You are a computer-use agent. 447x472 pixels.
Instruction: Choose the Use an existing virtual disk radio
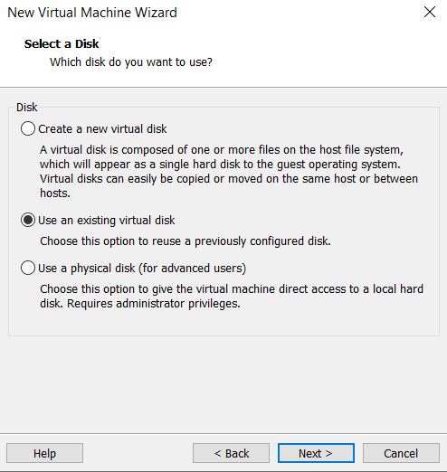(28, 220)
